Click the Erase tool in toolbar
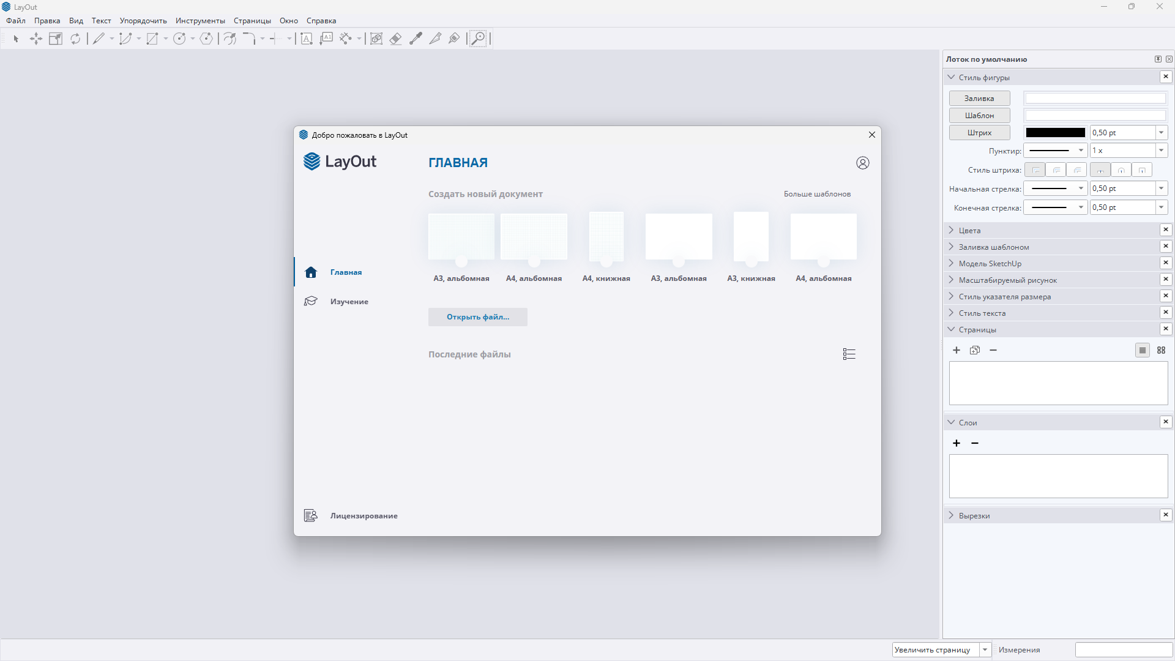Screen dimensions: 1175x661 click(396, 39)
